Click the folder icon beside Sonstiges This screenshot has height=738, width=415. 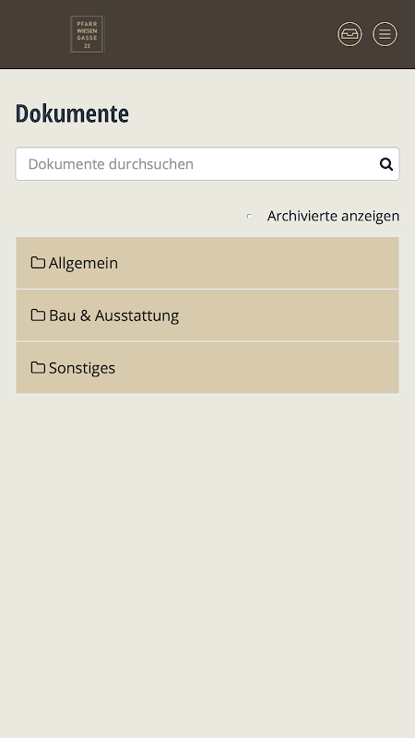pyautogui.click(x=38, y=367)
